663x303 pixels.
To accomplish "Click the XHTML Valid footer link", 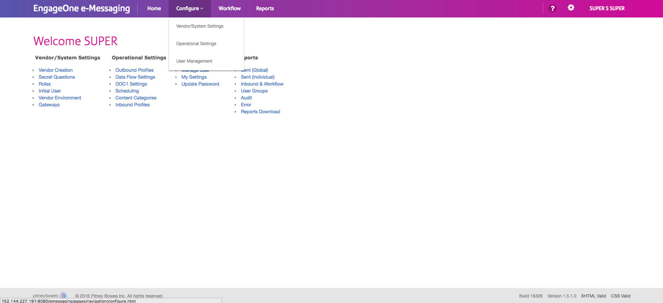I will 593,296.
